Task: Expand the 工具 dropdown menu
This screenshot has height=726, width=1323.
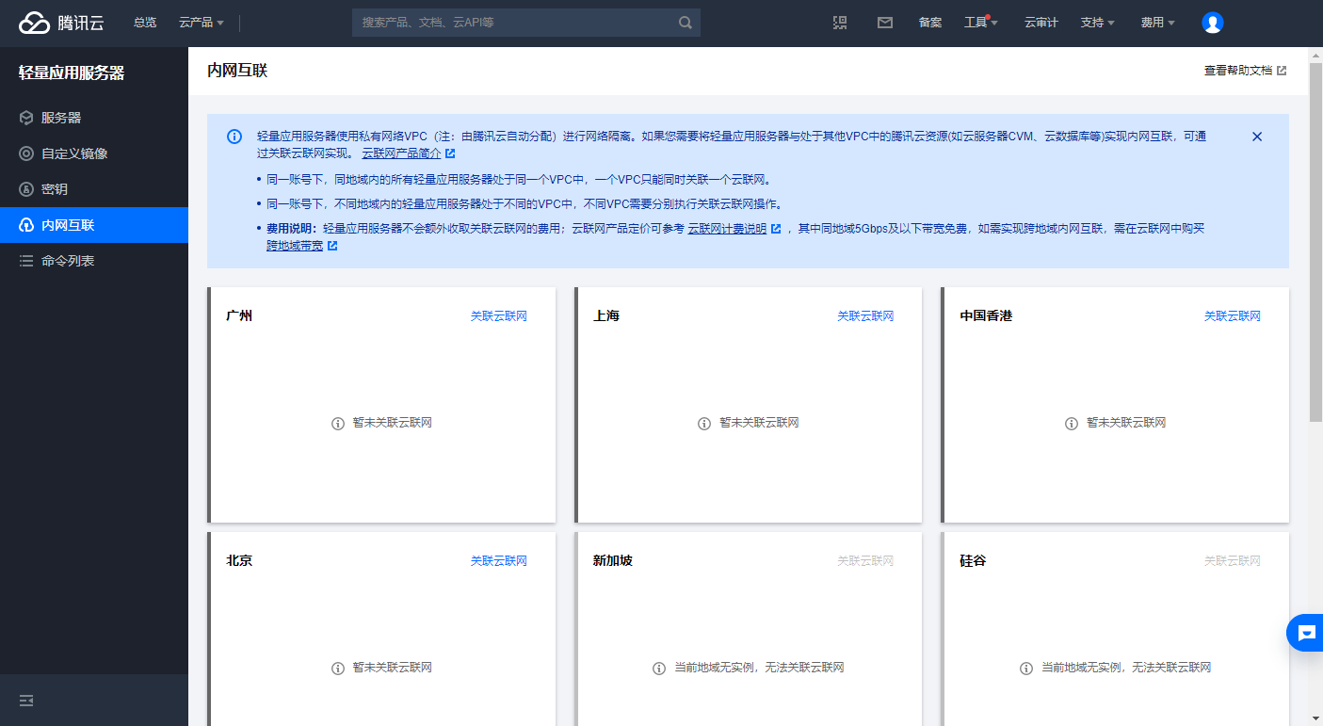Action: pos(980,23)
